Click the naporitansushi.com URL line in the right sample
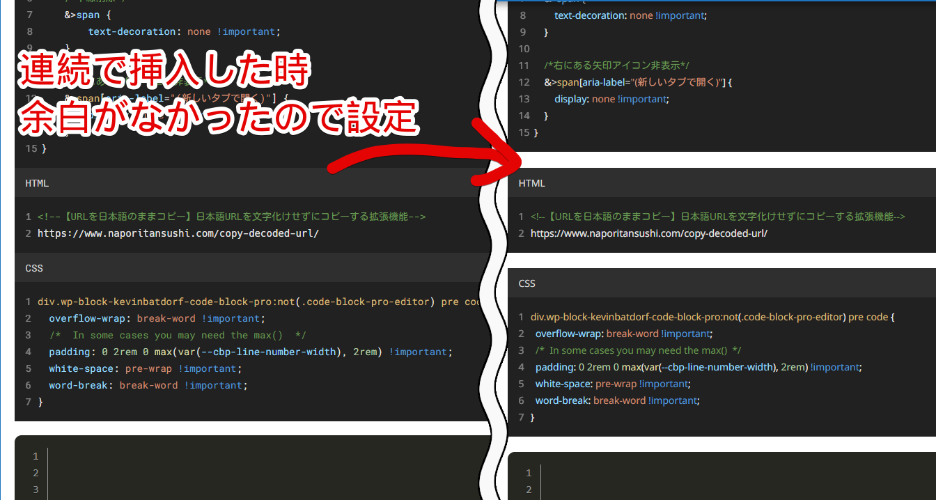This screenshot has height=500, width=936. [x=649, y=233]
